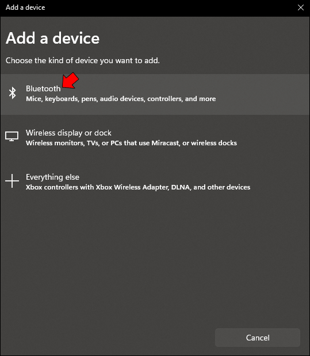Click the large Add a device heading
Viewport: 310px width, 356px height.
(52, 38)
